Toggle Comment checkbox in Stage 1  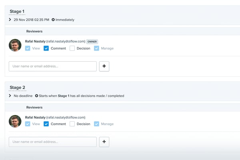[46, 48]
